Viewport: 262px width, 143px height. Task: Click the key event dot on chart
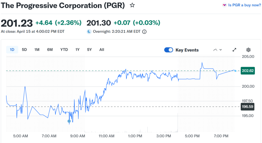[x=69, y=121]
